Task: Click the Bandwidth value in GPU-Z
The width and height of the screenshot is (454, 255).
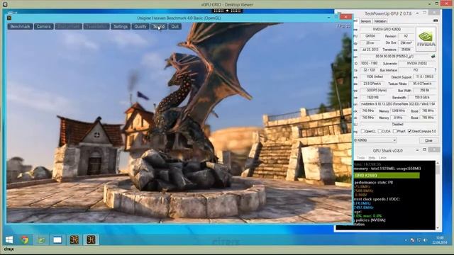Action: click(423, 98)
